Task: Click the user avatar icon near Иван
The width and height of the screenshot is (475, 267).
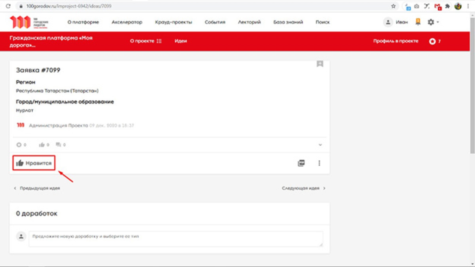Action: pyautogui.click(x=388, y=22)
